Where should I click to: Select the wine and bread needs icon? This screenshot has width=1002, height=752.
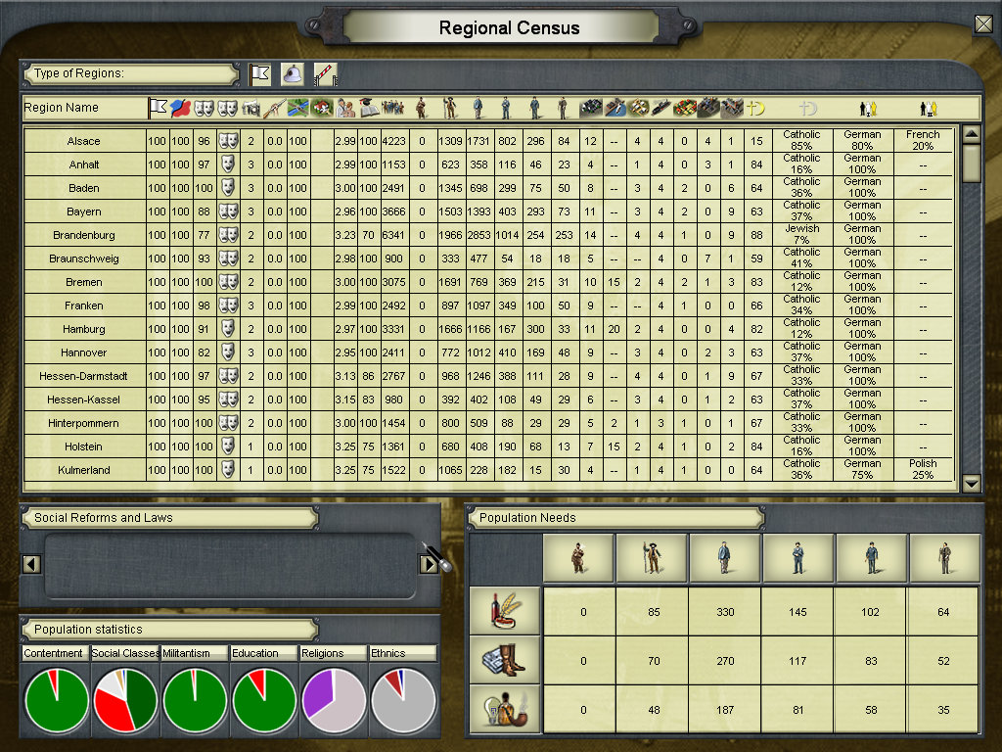506,612
